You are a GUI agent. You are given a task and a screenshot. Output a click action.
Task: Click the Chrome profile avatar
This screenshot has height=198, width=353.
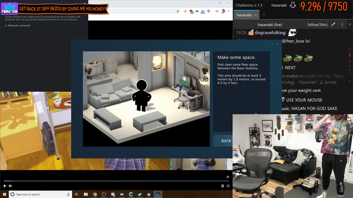pos(223,11)
